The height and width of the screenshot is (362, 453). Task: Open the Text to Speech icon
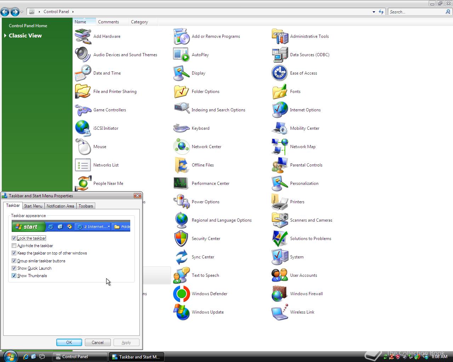point(182,275)
